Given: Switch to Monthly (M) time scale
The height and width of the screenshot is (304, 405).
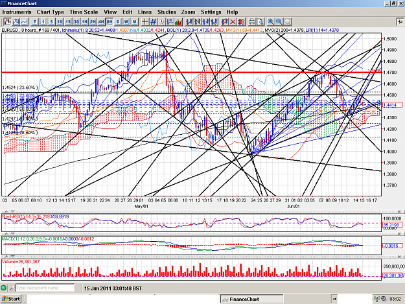Looking at the screenshot, I should pos(134,21).
